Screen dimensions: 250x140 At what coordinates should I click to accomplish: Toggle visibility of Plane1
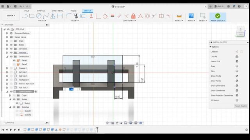click(14, 60)
